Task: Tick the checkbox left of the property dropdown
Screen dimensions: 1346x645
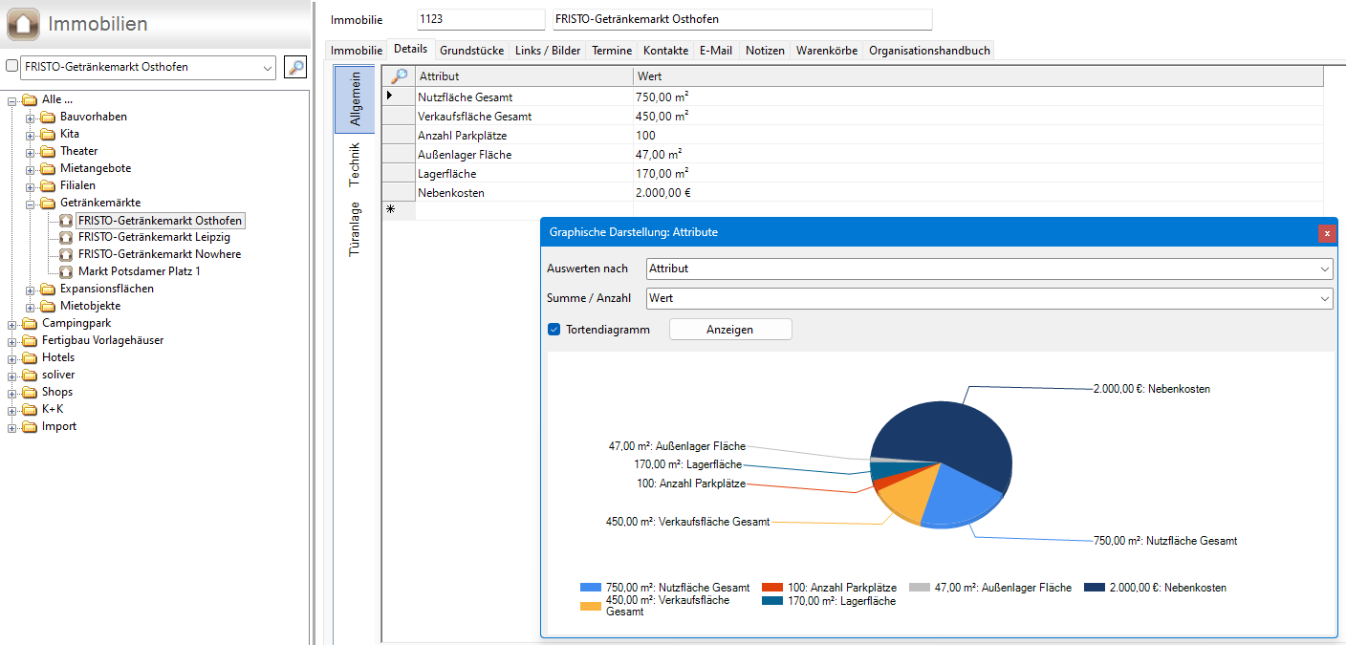Action: 12,67
